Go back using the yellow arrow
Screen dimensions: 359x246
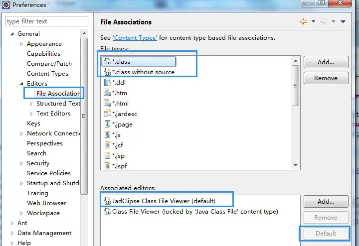(304, 21)
